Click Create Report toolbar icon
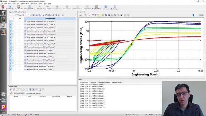The image size is (206, 116). click(115, 7)
